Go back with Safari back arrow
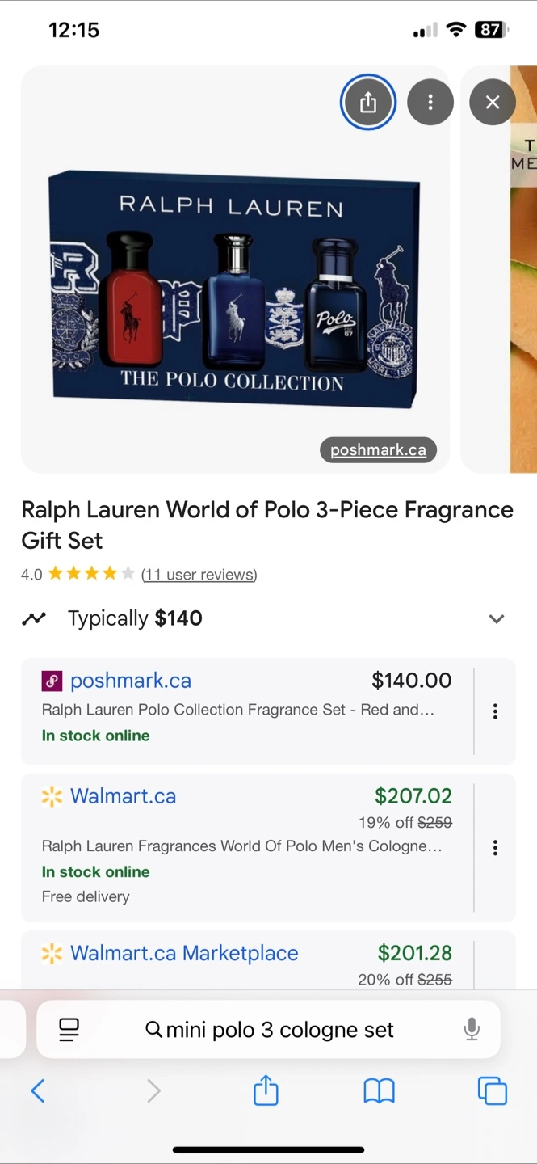 click(x=37, y=1091)
